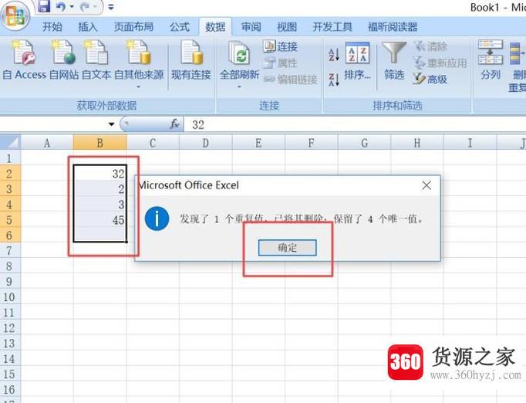Open the 福昕阅读器 tab

393,26
